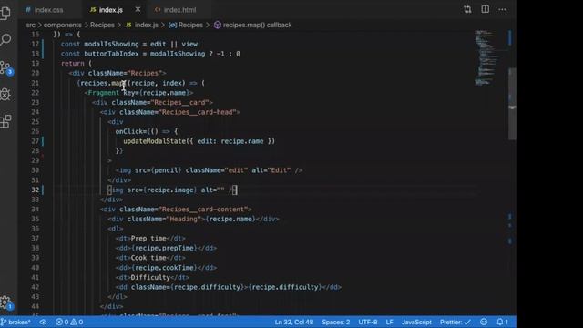Screen dimensions: 583x328
Task: Click 'Prep time' text on line 37
Action: click(148, 239)
